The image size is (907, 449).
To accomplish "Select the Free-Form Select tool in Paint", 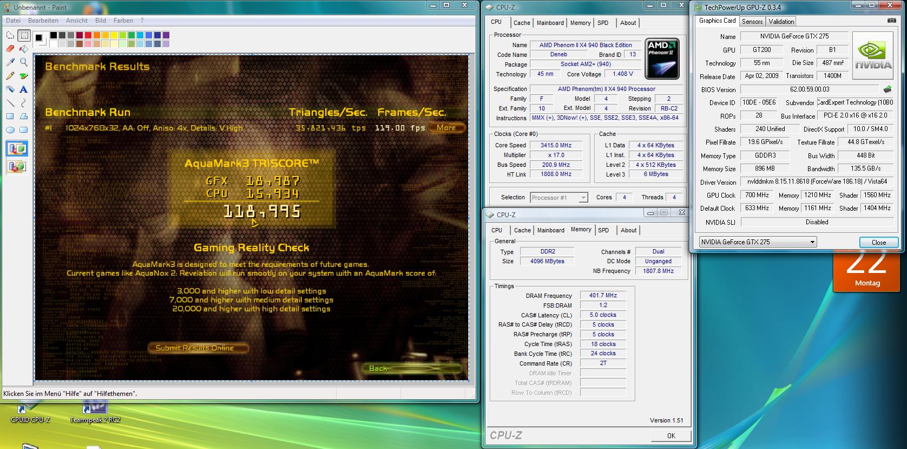I will point(10,36).
